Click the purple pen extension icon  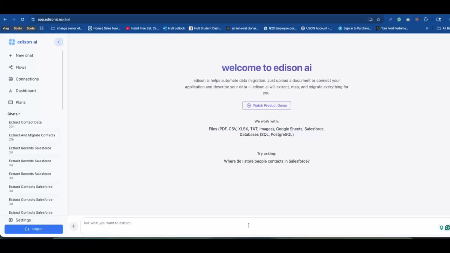(x=390, y=19)
